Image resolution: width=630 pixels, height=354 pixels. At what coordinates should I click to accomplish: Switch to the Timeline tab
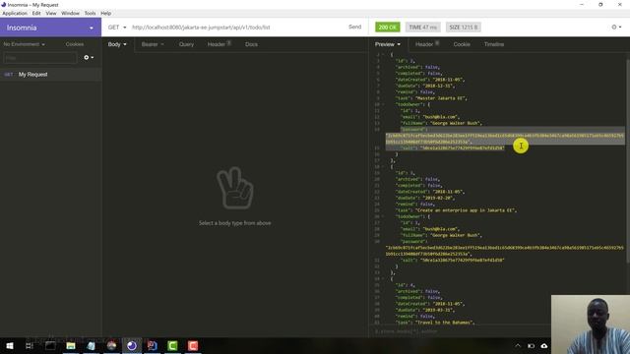point(494,44)
